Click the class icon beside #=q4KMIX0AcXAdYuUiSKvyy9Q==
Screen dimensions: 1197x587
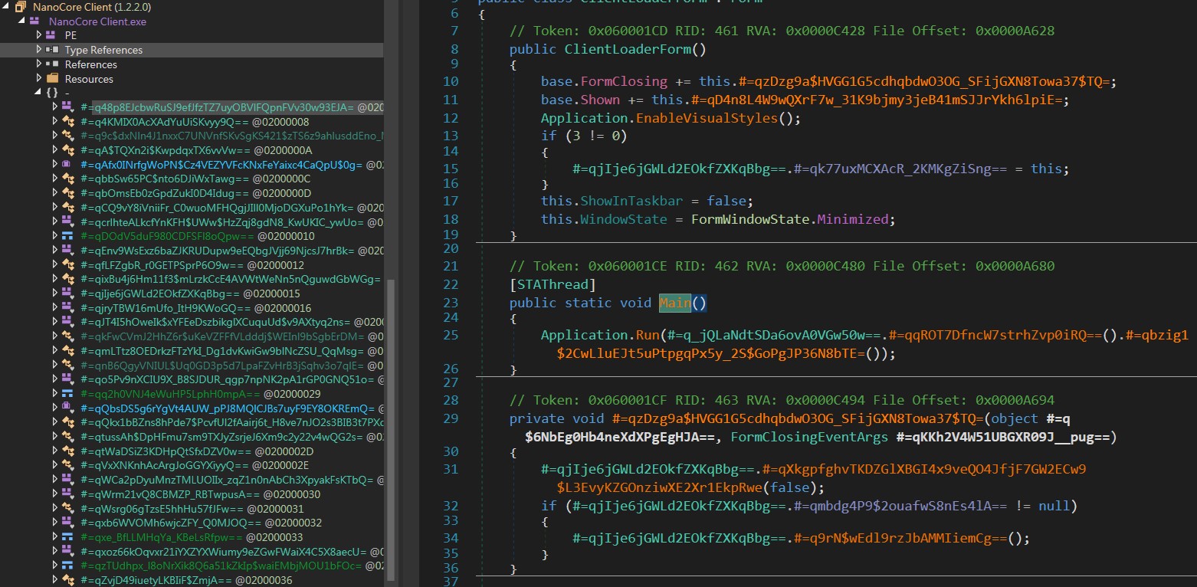67,122
